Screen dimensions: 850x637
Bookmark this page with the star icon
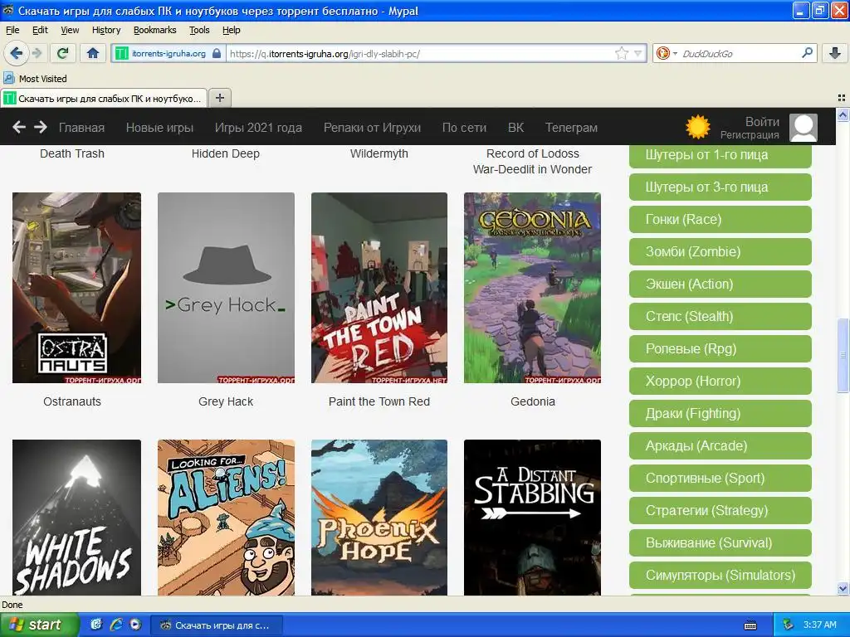tap(621, 53)
